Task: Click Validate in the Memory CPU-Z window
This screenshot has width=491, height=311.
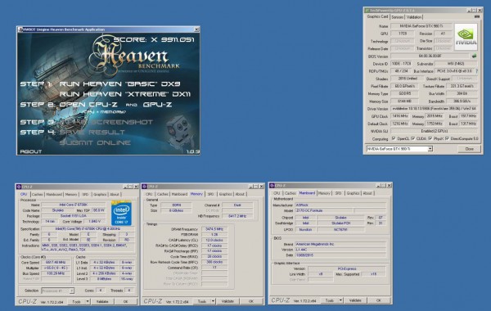Action: (227, 301)
